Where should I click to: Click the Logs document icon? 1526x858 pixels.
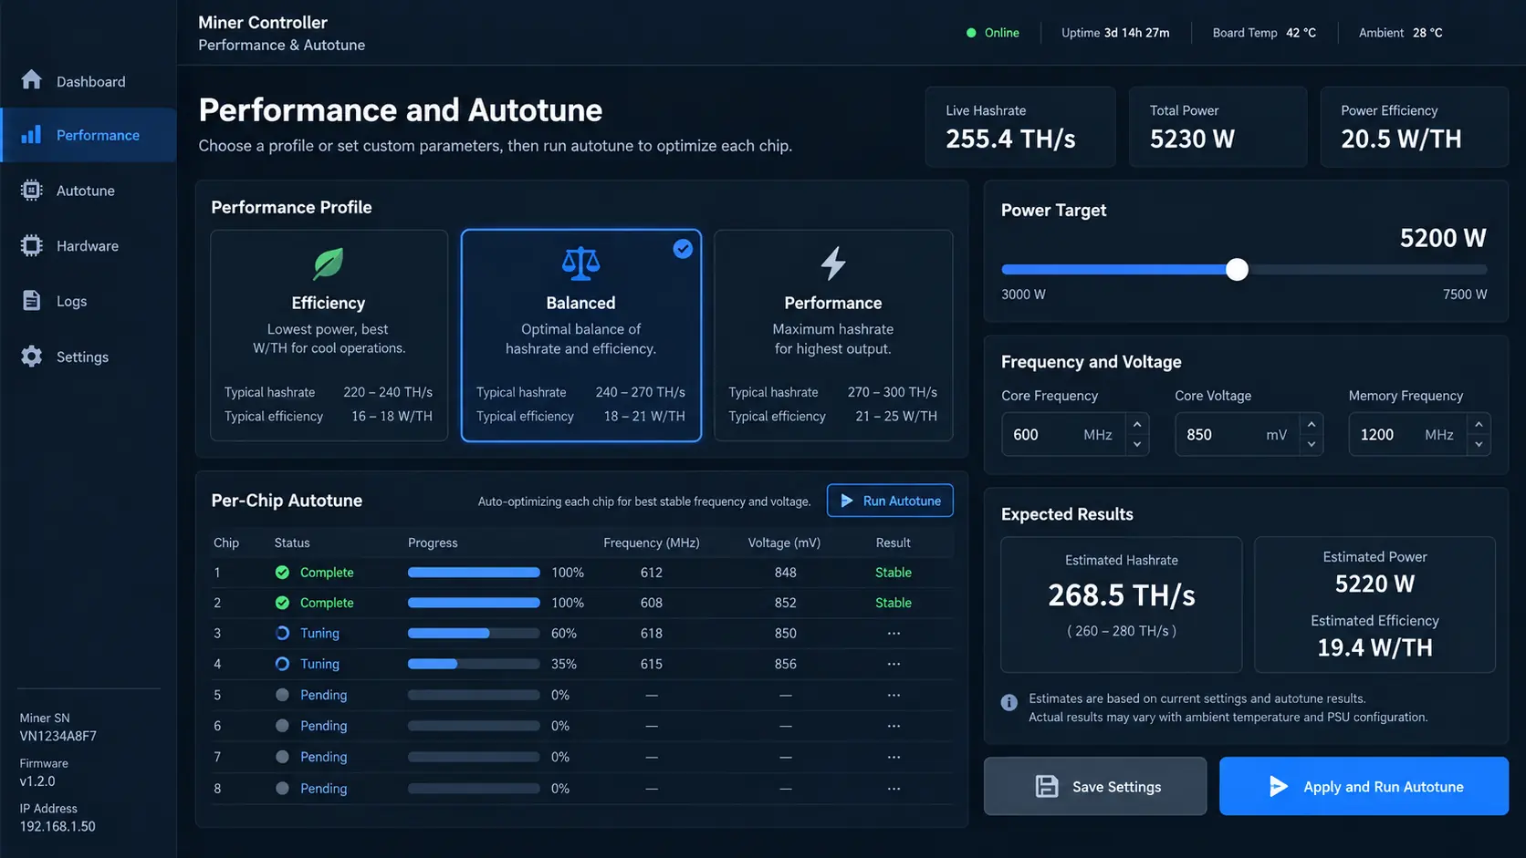pos(31,300)
